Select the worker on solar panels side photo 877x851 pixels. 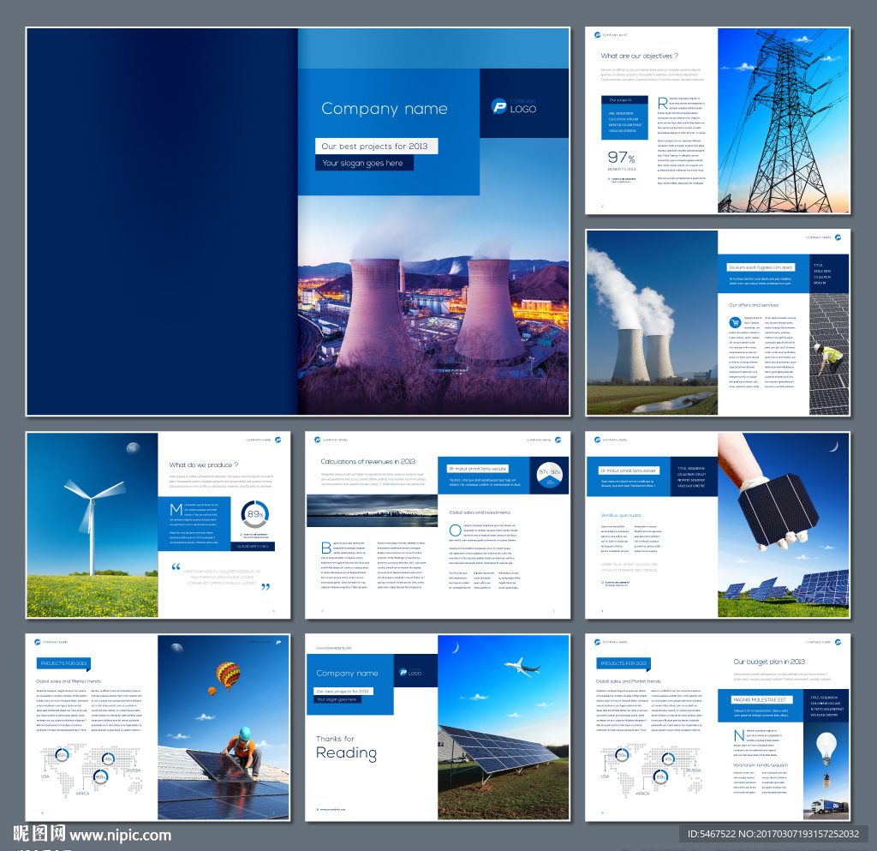829,354
